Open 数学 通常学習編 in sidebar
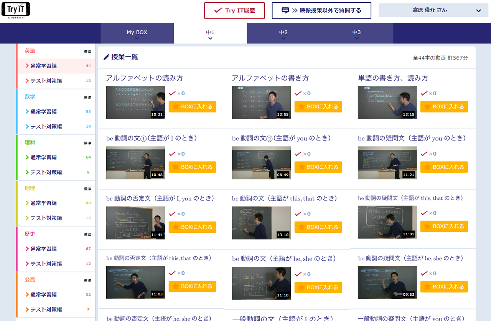Screen dimensions: 491x321 [43, 112]
